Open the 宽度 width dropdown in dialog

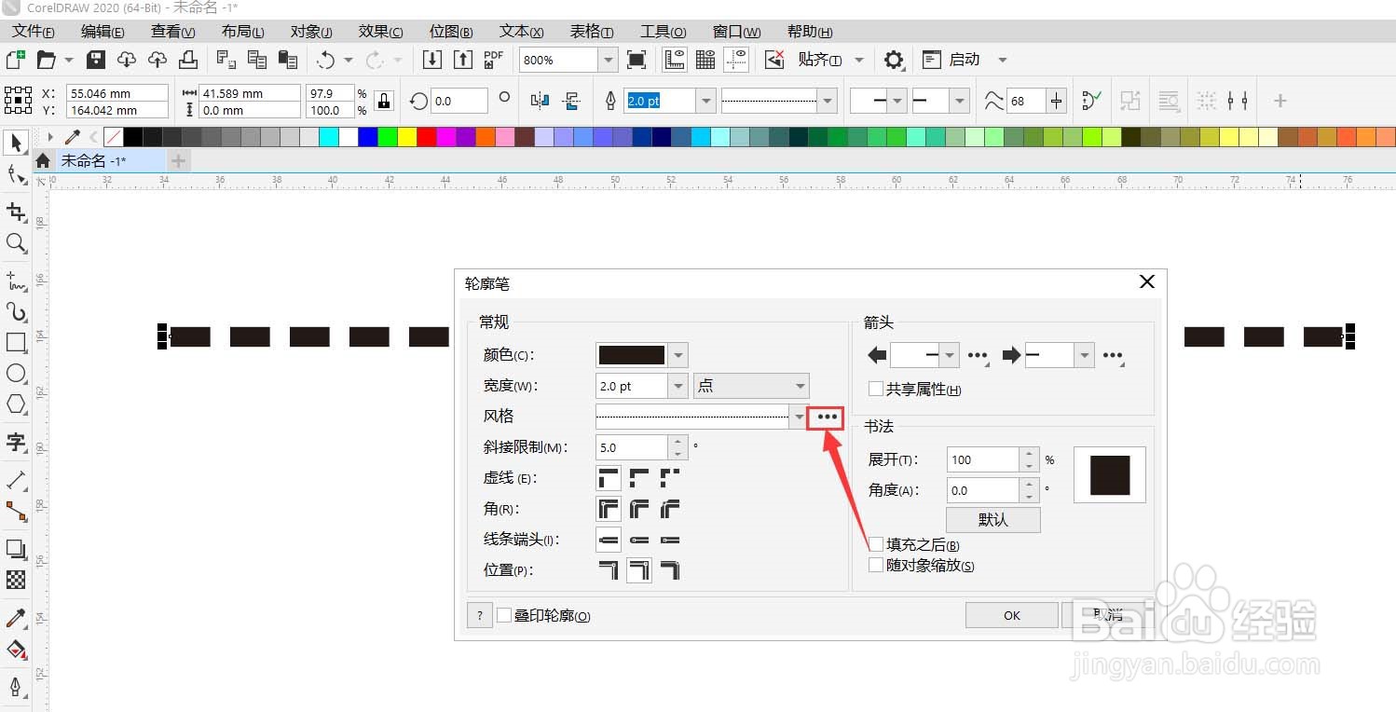click(678, 386)
